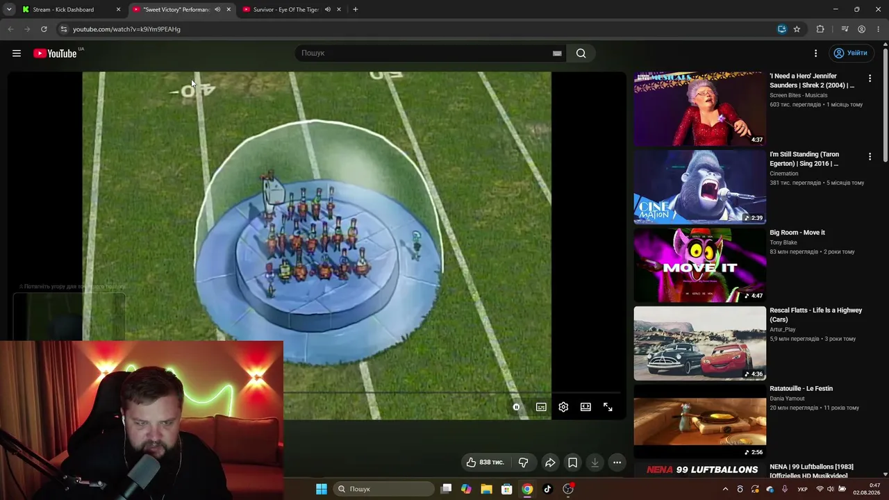
Task: Open the player settings gear
Action: pyautogui.click(x=563, y=407)
